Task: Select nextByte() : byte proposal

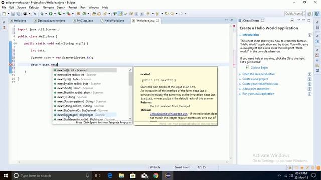Action: click(x=85, y=79)
